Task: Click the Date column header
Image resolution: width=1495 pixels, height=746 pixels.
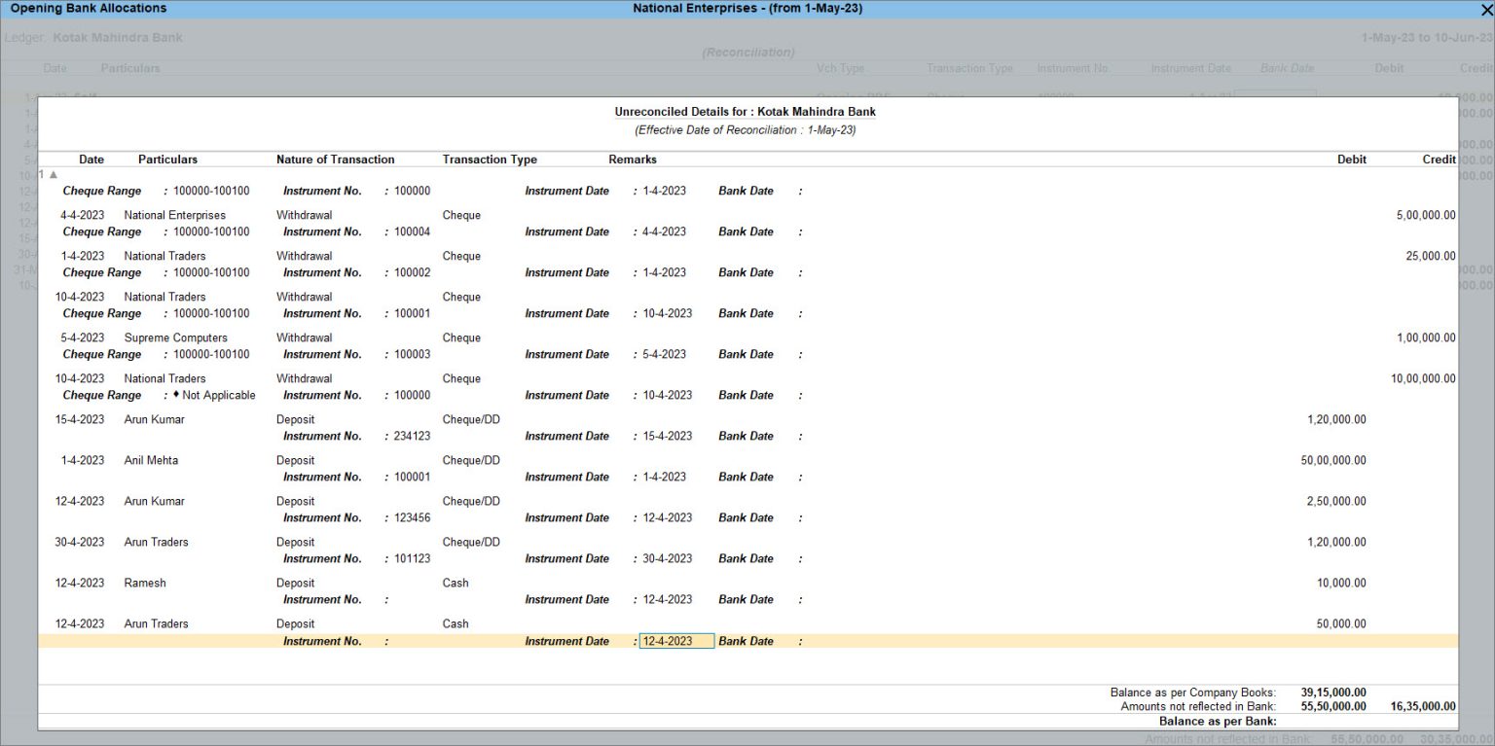Action: click(91, 159)
